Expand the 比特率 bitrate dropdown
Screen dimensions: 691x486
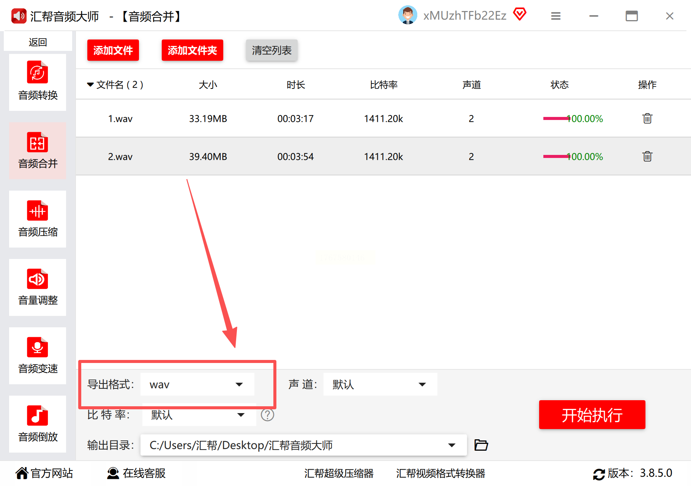pyautogui.click(x=199, y=415)
